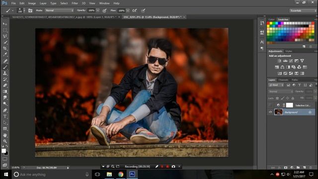Viewport: 318px width, 179px height.
Task: Select the Zoom tool in toolbox
Action: click(x=5, y=141)
